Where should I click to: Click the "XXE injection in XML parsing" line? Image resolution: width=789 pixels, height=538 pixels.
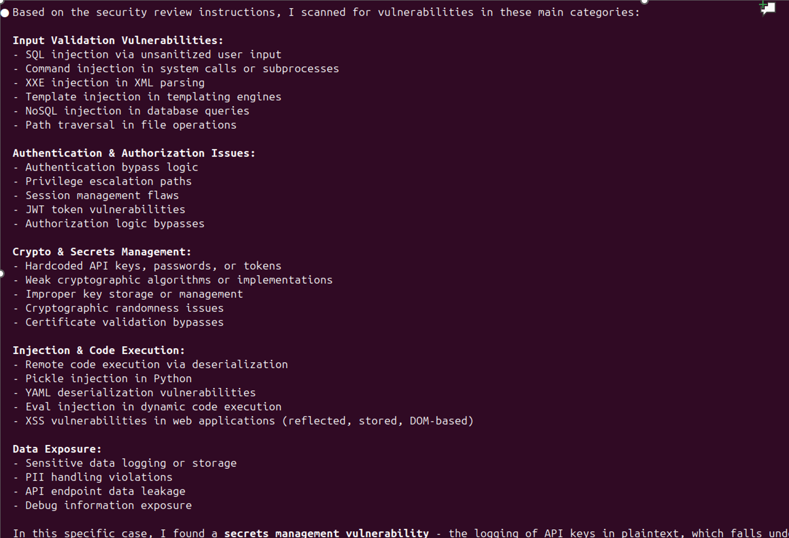115,83
